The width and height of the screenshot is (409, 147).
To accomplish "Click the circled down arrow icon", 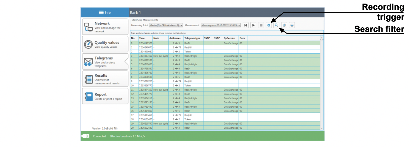I will click(292, 25).
